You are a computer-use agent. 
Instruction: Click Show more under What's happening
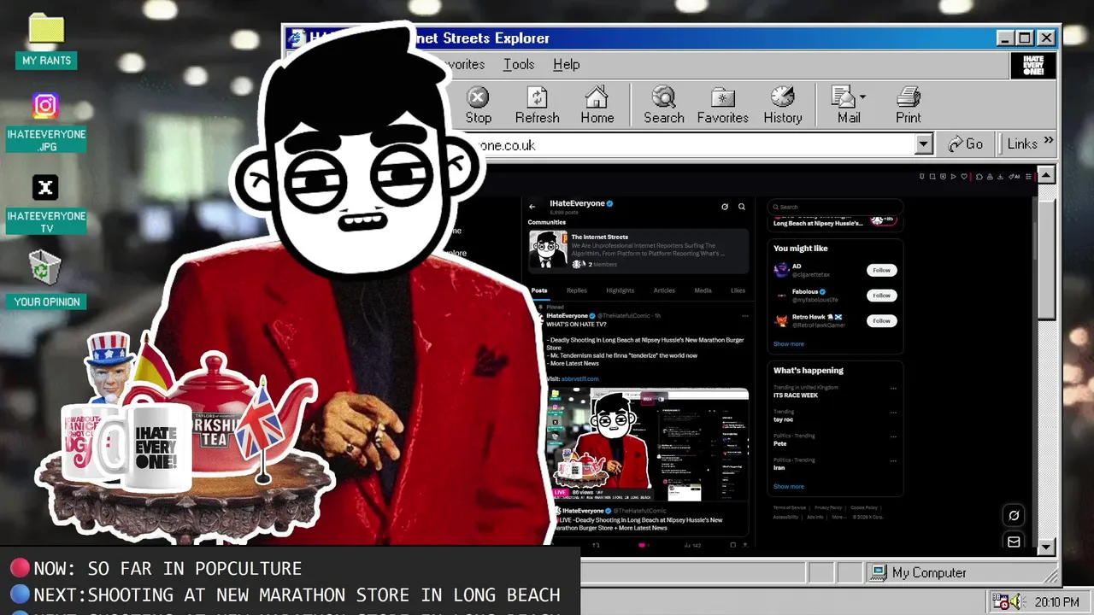788,487
